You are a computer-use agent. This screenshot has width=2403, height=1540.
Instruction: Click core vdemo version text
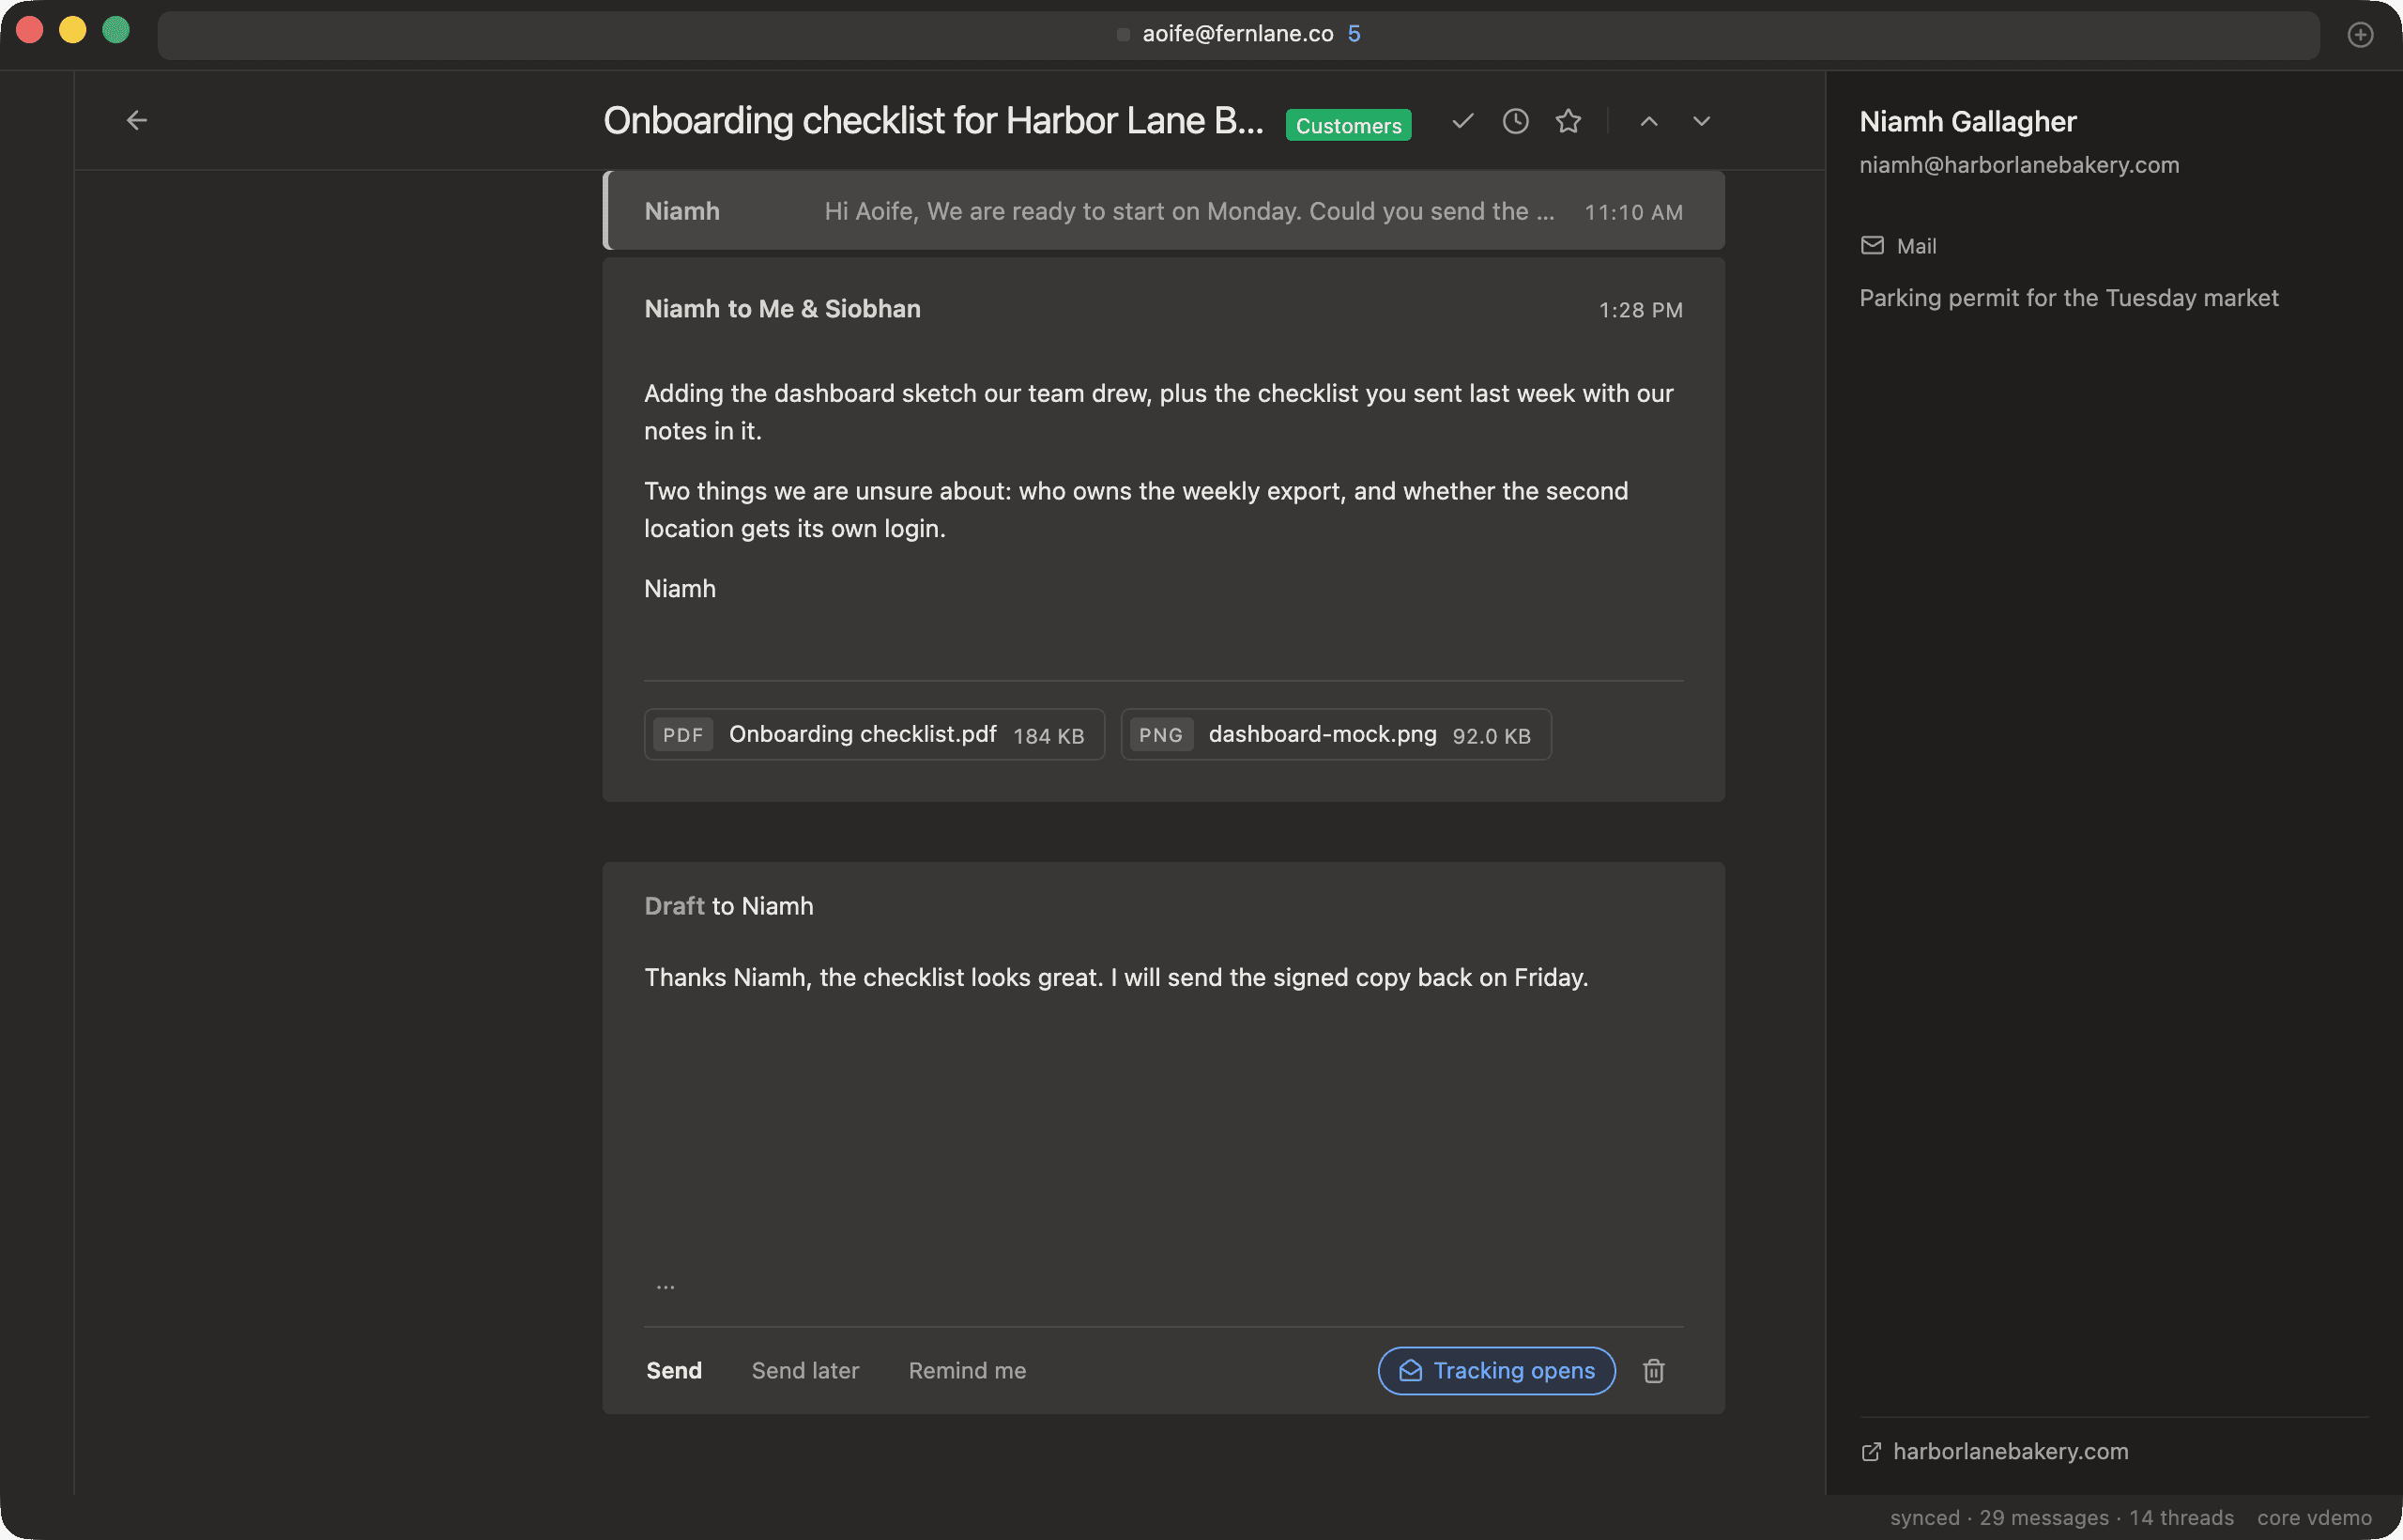click(2314, 1518)
